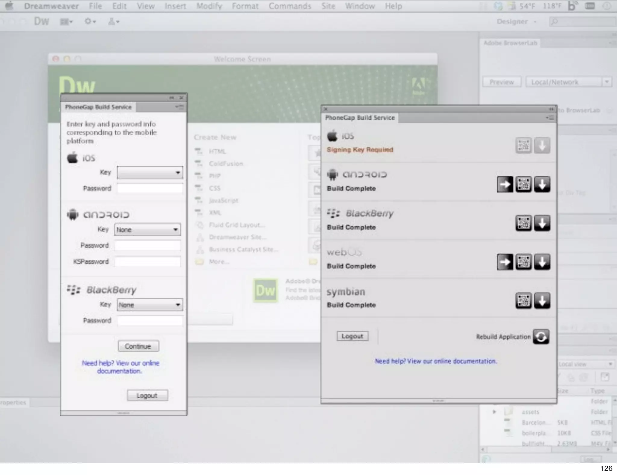Download the BlackBerry build
617x475 pixels.
542,223
